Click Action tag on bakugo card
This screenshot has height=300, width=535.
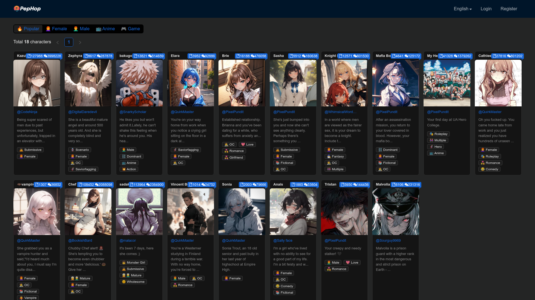coord(129,169)
